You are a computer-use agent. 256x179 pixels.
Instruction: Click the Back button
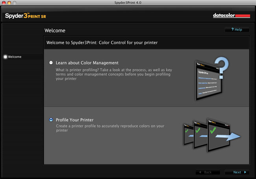click(208, 172)
